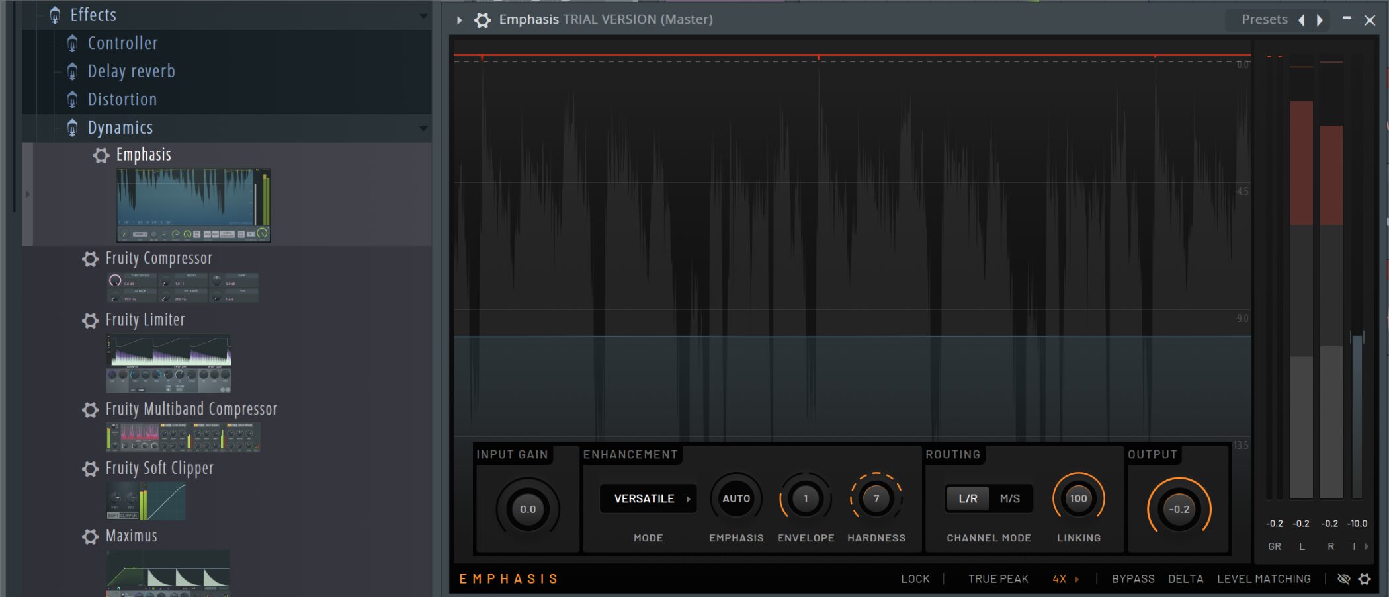Screen dimensions: 1389x597
Task: Toggle TRUE PEAK limiting
Action: pos(998,579)
